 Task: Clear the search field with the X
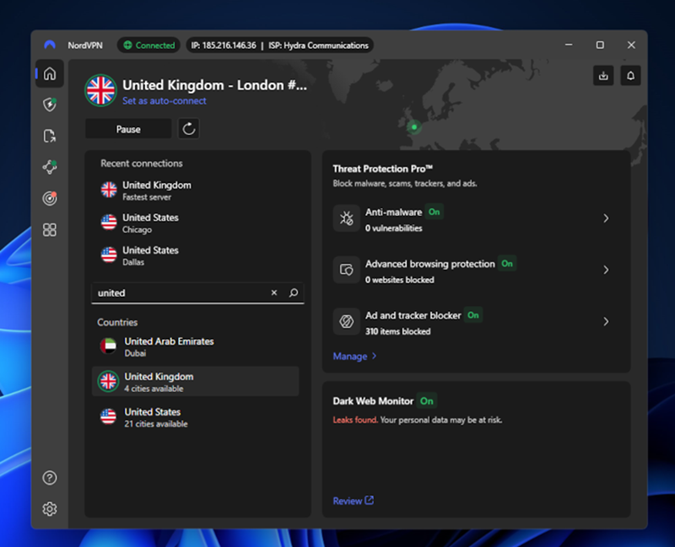pos(273,293)
